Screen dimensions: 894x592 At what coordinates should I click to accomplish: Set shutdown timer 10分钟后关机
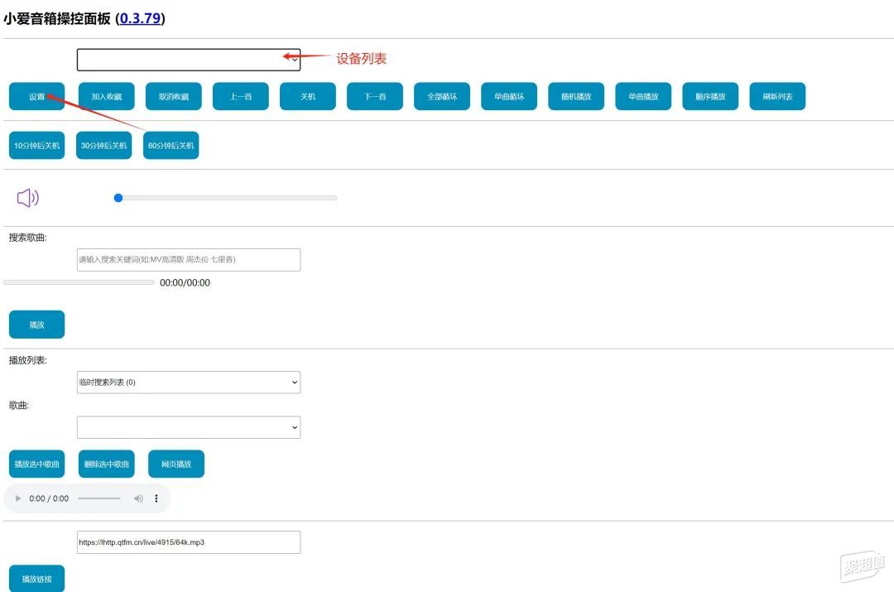click(37, 146)
